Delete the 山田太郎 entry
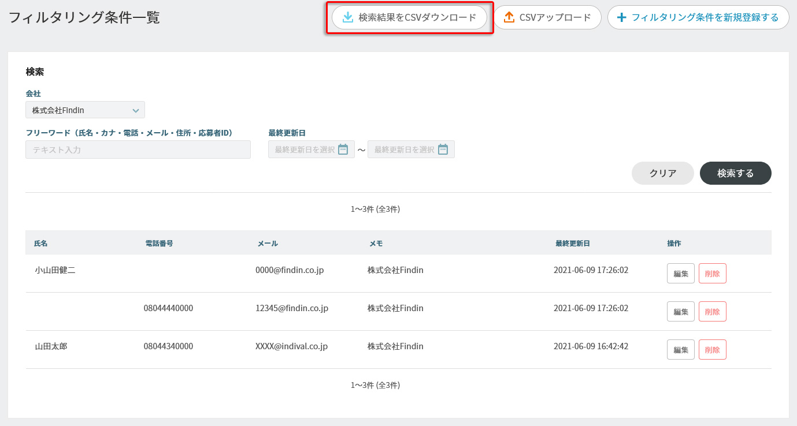Image resolution: width=797 pixels, height=426 pixels. pos(712,350)
